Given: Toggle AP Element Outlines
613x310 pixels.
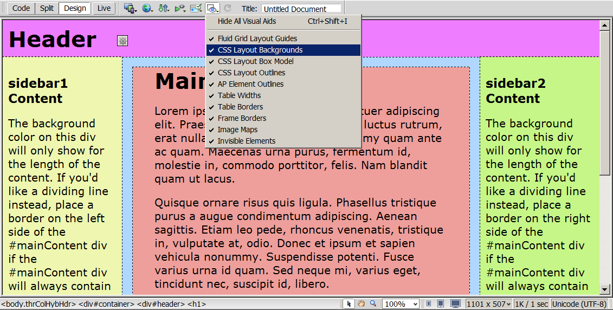Looking at the screenshot, I should click(283, 83).
